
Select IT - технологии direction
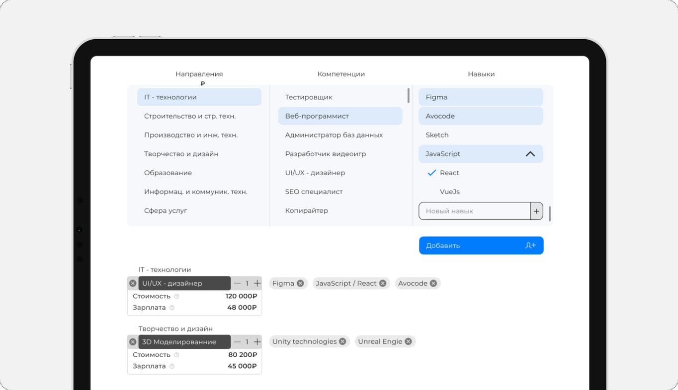199,97
